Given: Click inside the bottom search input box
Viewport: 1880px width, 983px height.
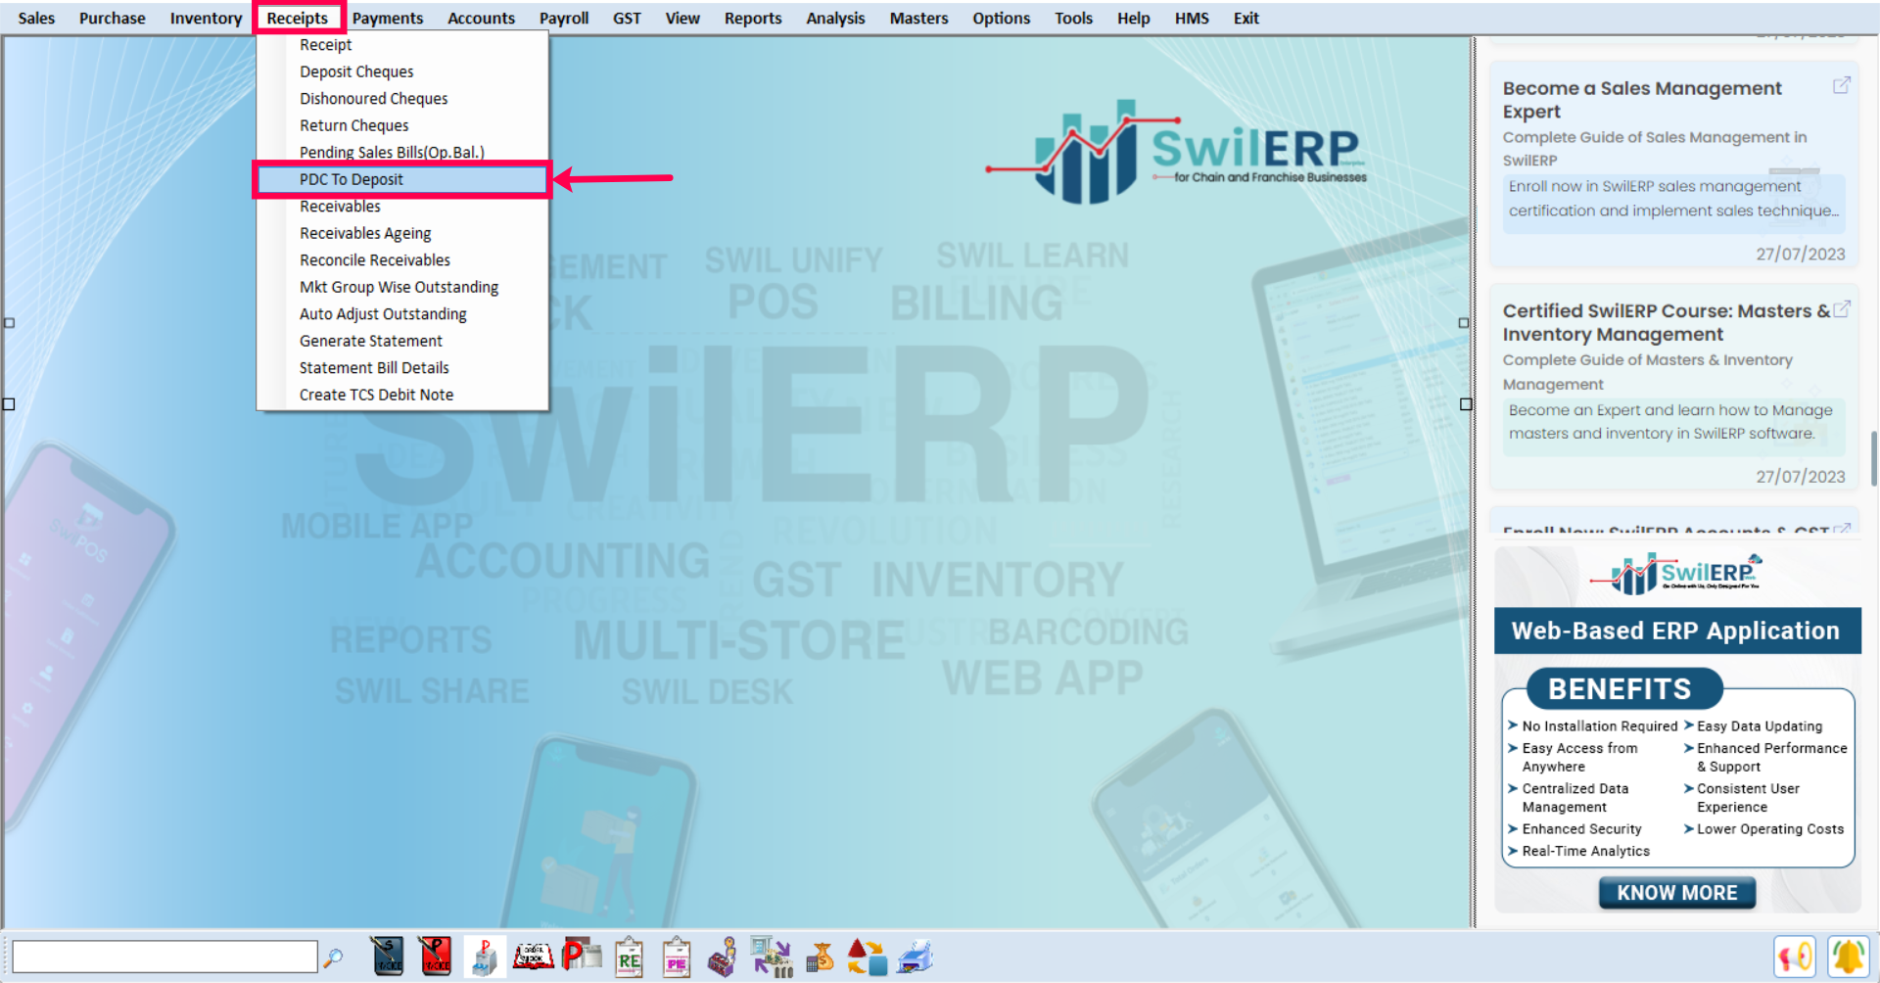Looking at the screenshot, I should click(164, 957).
